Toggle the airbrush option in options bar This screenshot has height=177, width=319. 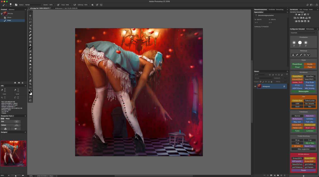(75, 5)
